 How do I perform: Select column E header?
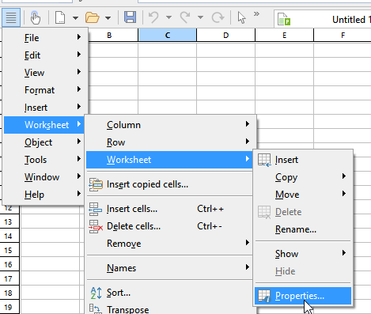(284, 35)
